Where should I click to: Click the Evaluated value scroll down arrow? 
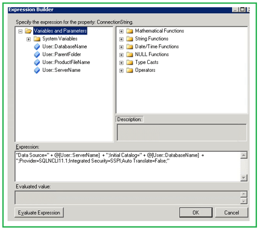(244, 201)
